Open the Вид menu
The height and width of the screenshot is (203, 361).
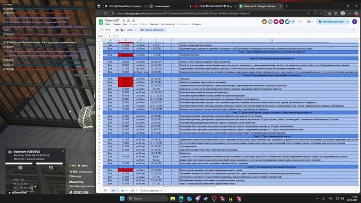point(125,24)
